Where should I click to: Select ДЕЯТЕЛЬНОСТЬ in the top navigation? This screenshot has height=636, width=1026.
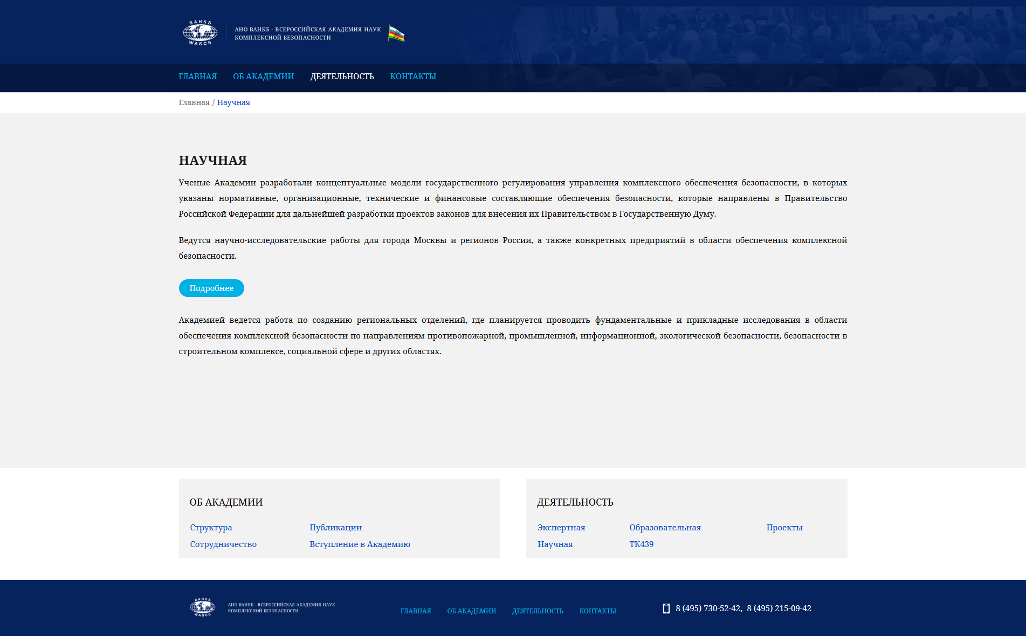(x=342, y=77)
